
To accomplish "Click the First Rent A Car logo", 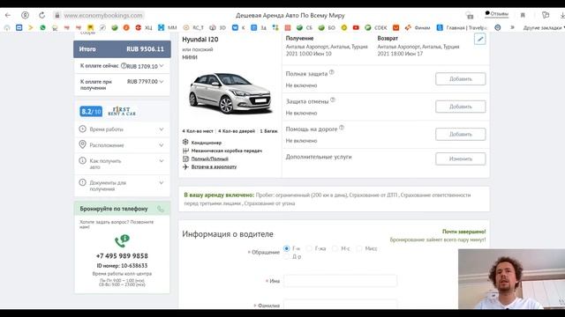I will point(122,111).
